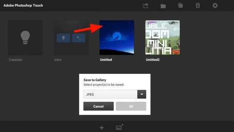This screenshot has height=132, width=234.
Task: Open the file format dropdown arrow
Action: (x=141, y=94)
